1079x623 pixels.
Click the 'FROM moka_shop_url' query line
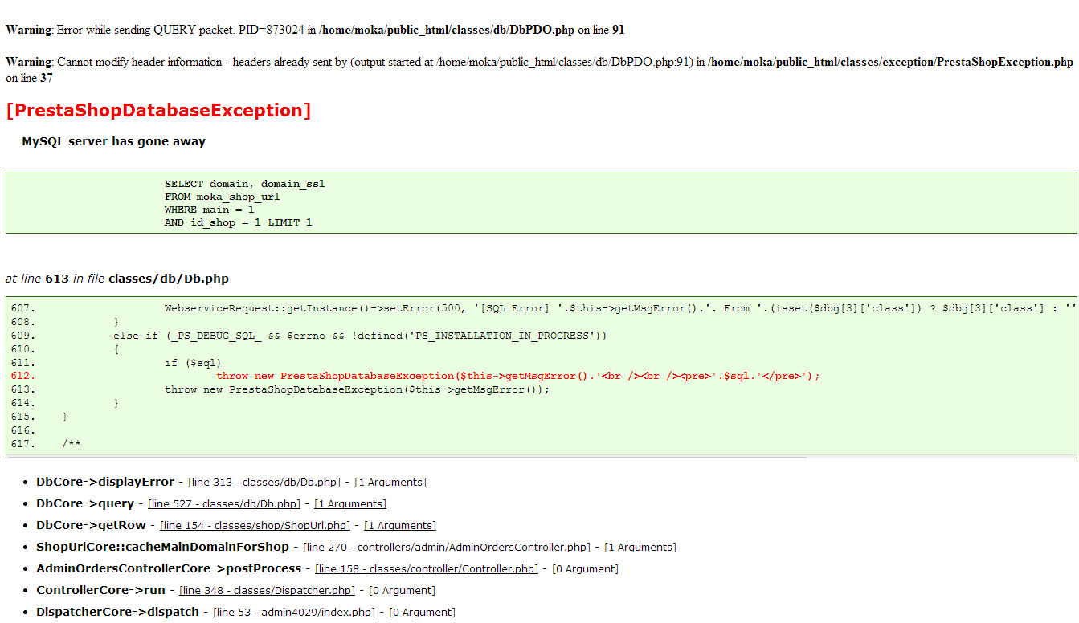[223, 197]
